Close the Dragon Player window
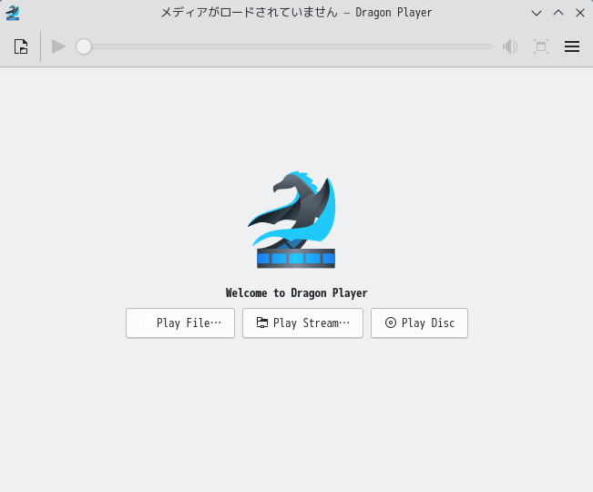593x492 pixels. pos(580,14)
